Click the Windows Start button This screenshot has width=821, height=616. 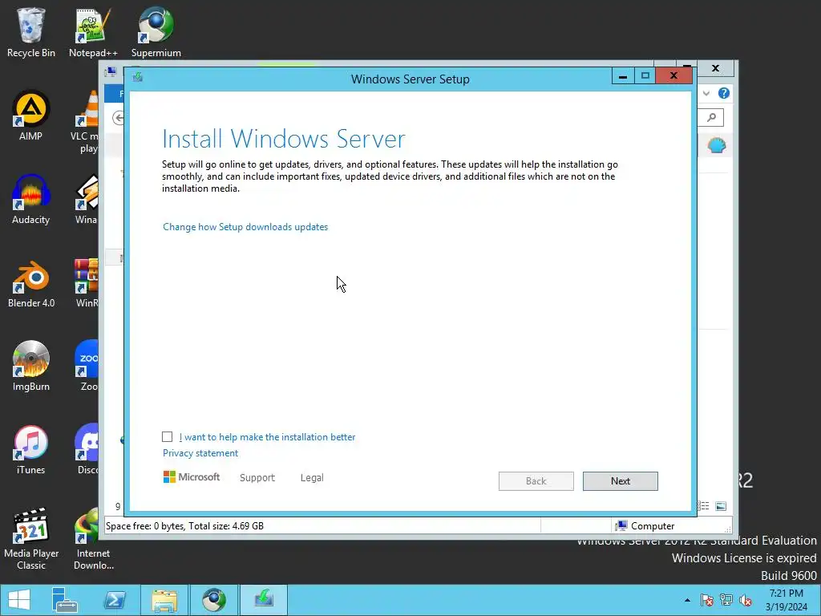(19, 600)
